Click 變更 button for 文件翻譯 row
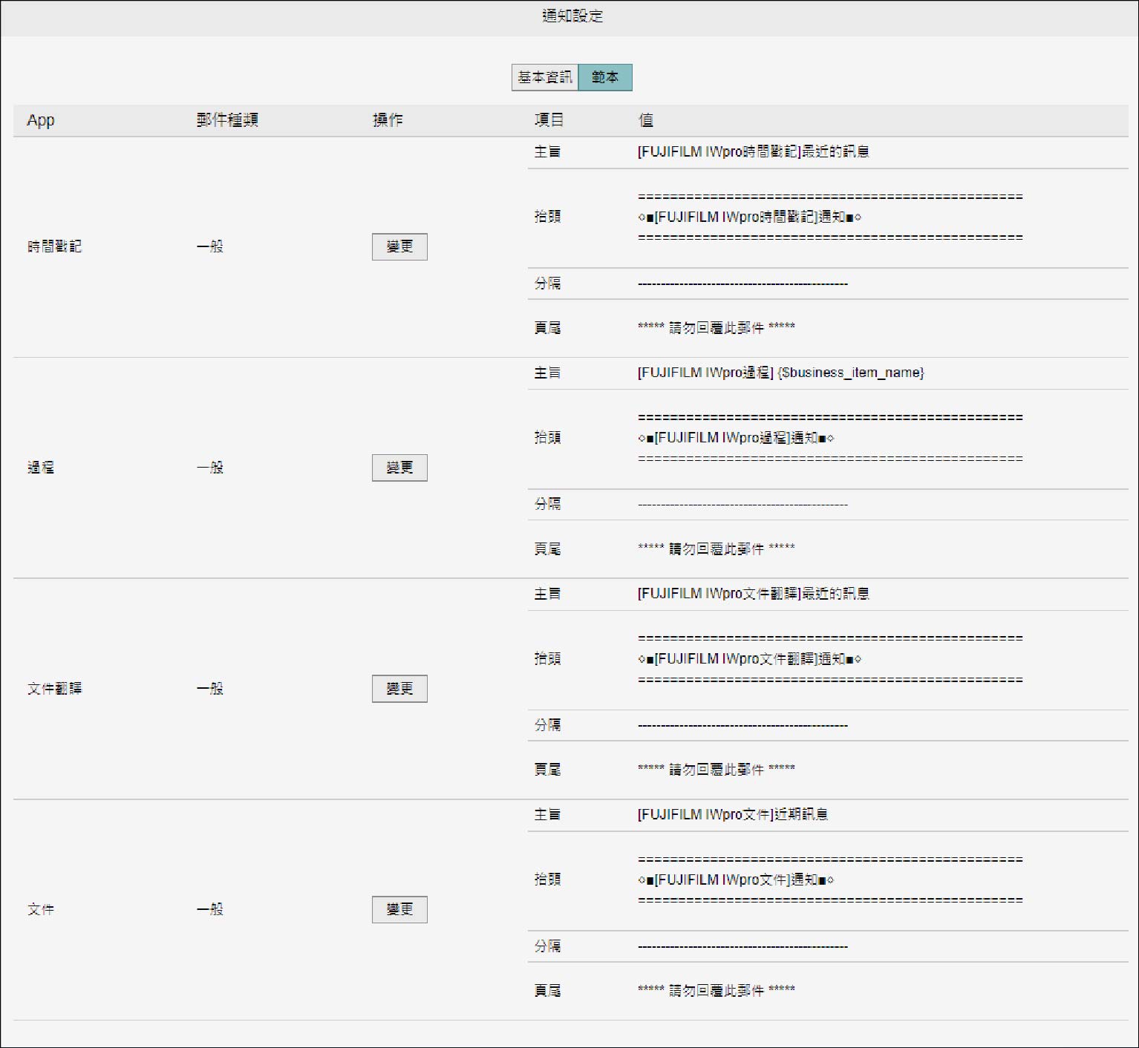This screenshot has height=1048, width=1139. pos(399,689)
